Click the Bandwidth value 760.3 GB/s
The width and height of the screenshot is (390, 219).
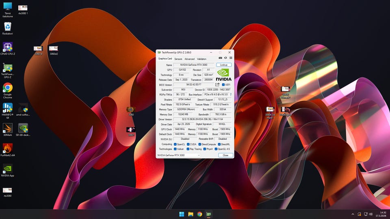[221, 114]
